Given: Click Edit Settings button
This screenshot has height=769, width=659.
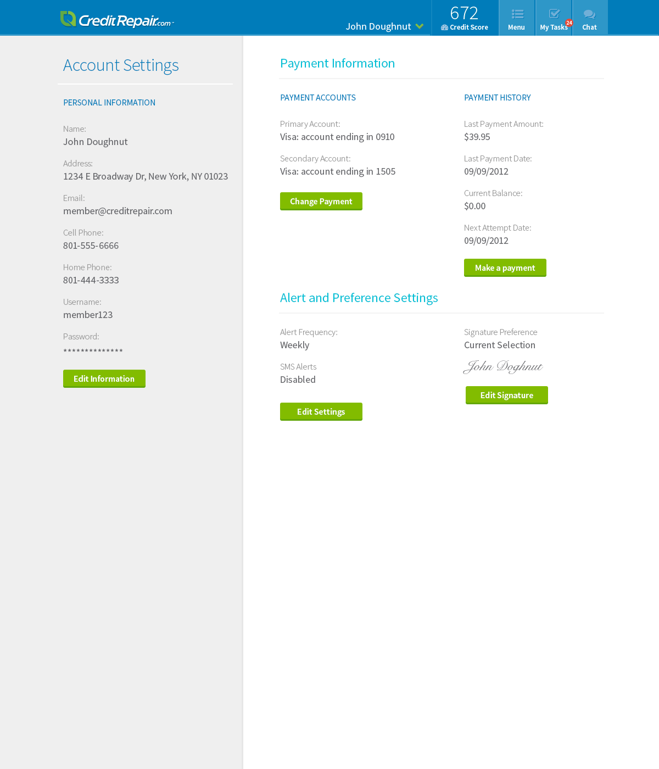Looking at the screenshot, I should [x=321, y=411].
